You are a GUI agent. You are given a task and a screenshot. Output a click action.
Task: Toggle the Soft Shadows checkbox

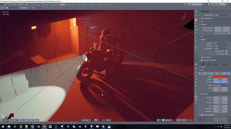pyautogui.click(x=226, y=54)
